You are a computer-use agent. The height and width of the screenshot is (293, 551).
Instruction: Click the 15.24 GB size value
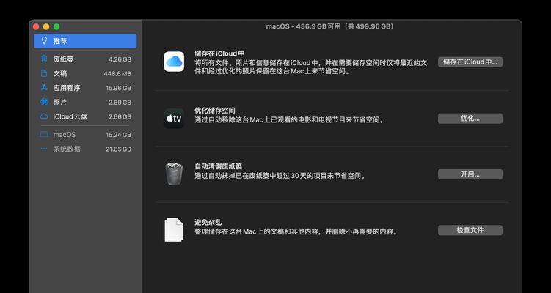click(118, 135)
